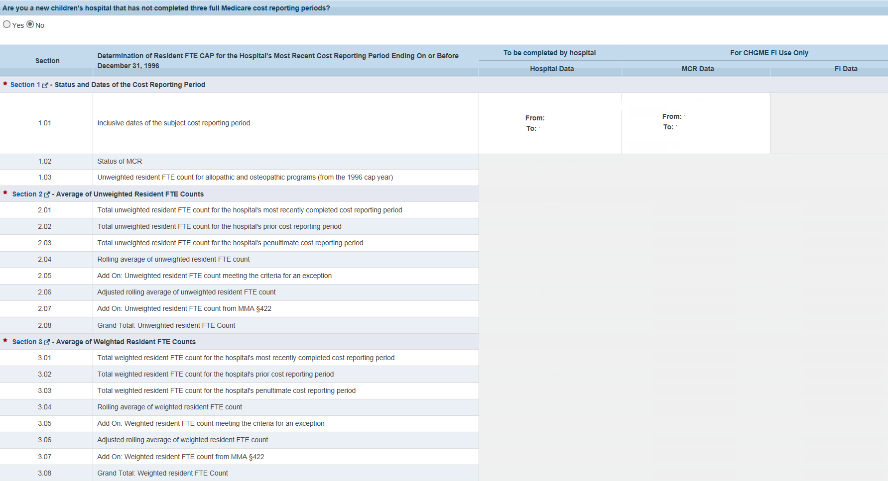
Task: Click the To: label under MCR Data
Action: point(668,127)
